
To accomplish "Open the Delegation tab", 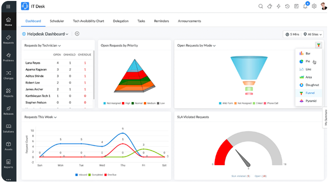I will pos(121,21).
